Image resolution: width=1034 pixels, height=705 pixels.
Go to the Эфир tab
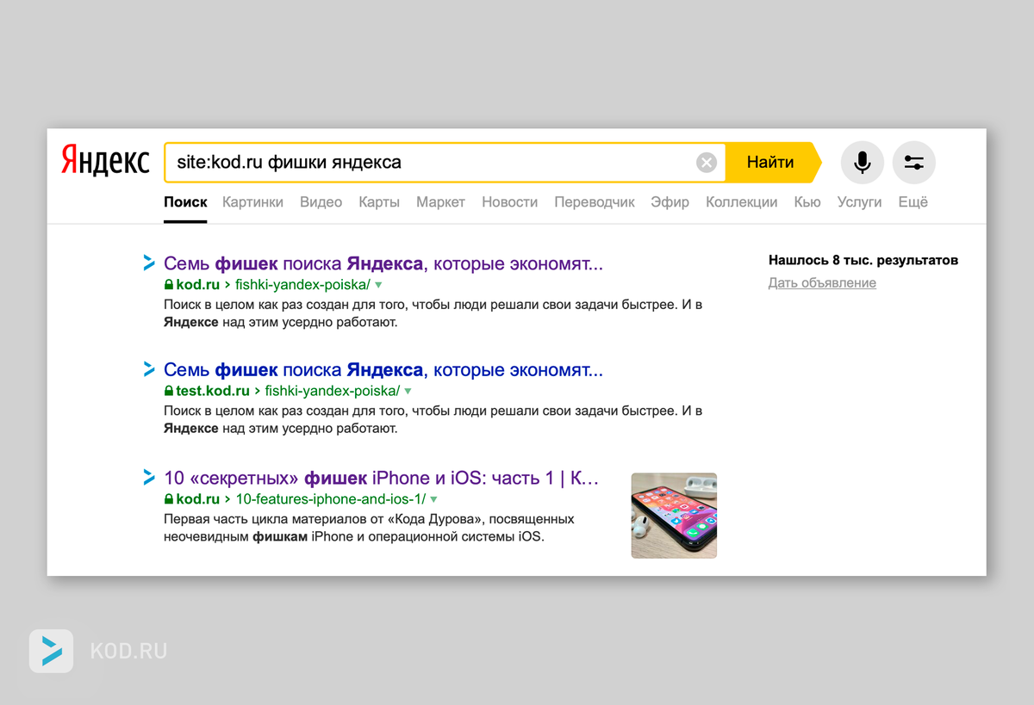point(670,202)
